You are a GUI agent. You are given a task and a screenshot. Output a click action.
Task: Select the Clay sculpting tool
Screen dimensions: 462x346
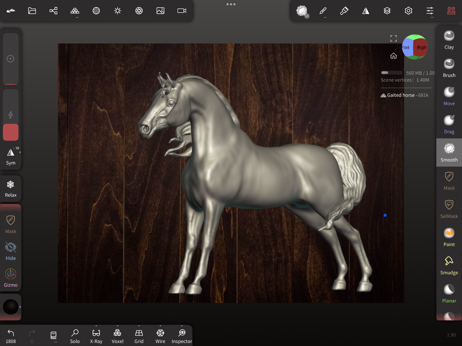pyautogui.click(x=449, y=40)
